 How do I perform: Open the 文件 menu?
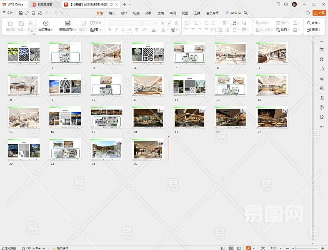pos(8,13)
